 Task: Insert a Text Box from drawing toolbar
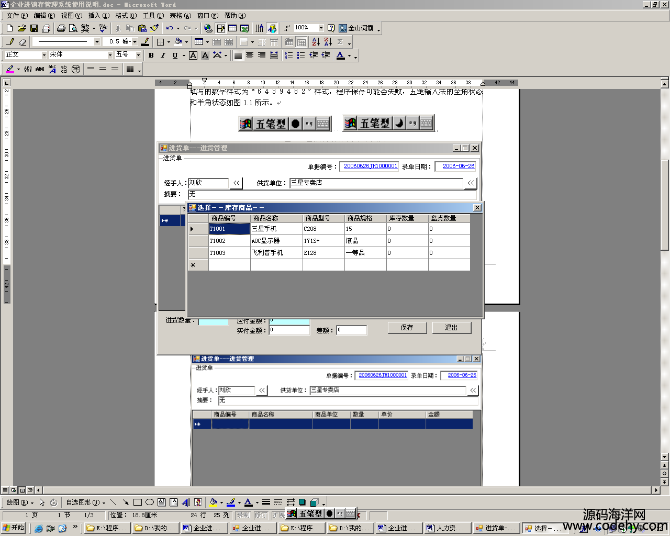162,502
